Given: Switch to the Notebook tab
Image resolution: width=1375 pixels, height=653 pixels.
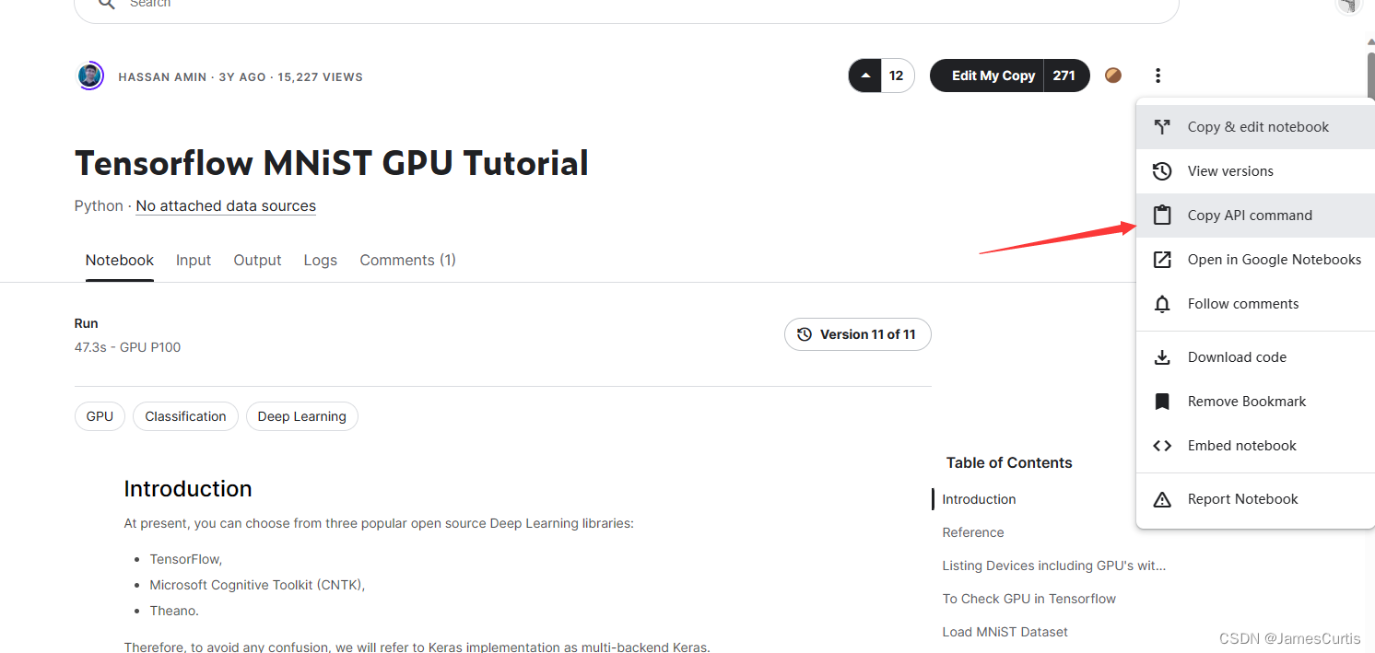Looking at the screenshot, I should coord(120,261).
